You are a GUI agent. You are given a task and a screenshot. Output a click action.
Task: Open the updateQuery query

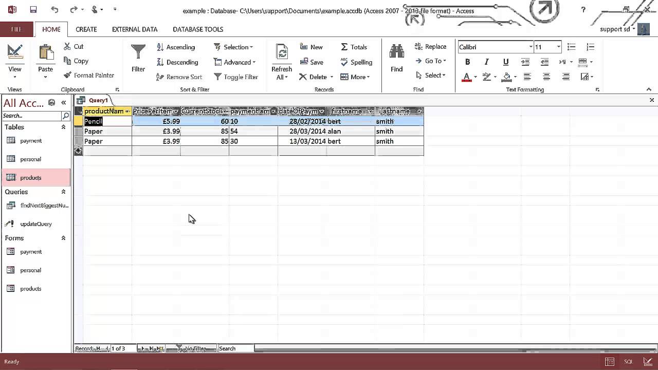point(36,224)
